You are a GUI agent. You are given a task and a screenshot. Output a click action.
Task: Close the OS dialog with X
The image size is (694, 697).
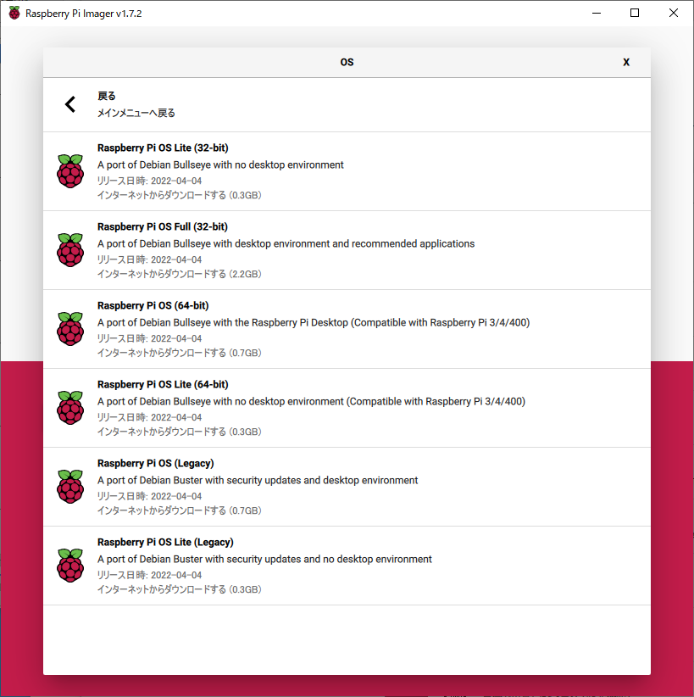[626, 62]
